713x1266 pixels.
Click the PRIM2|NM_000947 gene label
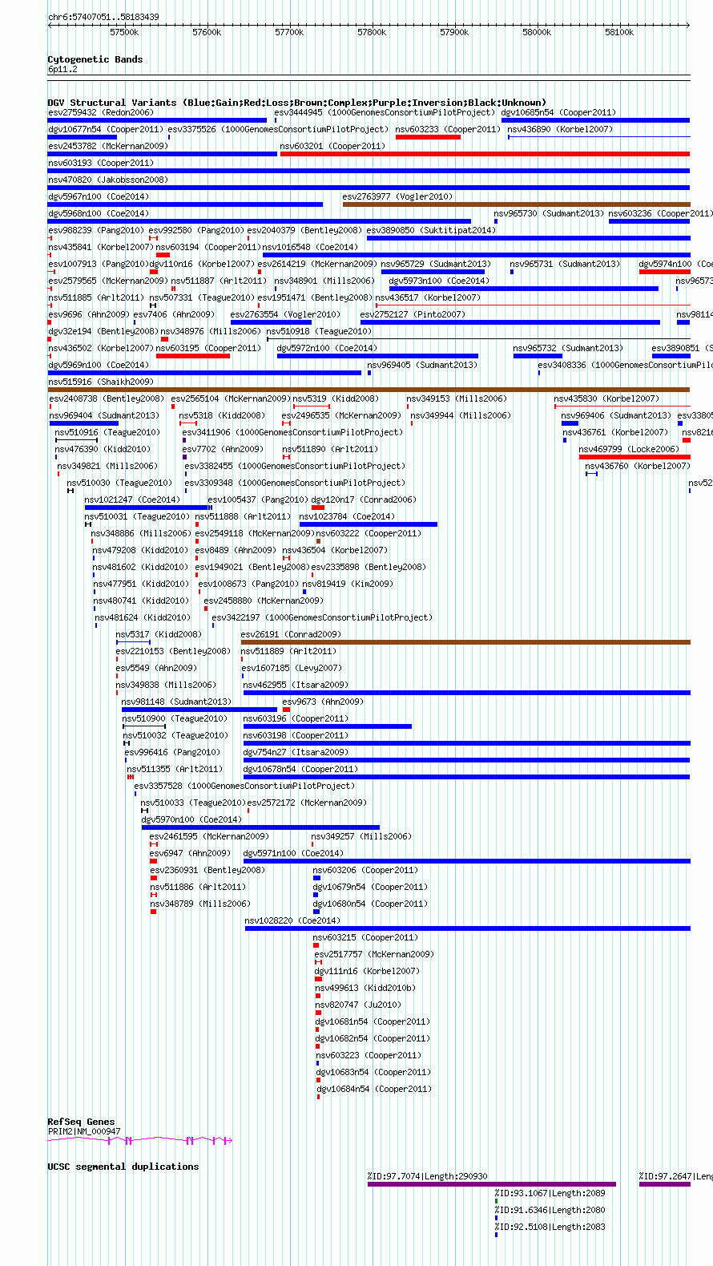tap(84, 1131)
